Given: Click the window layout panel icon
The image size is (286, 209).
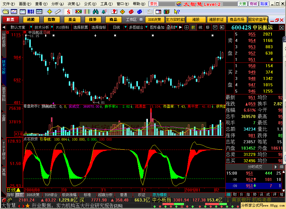Looking at the screenshot, I should coord(158,12).
